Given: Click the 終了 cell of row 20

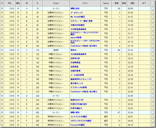Looking at the screenshot, I should (x=144, y=13).
